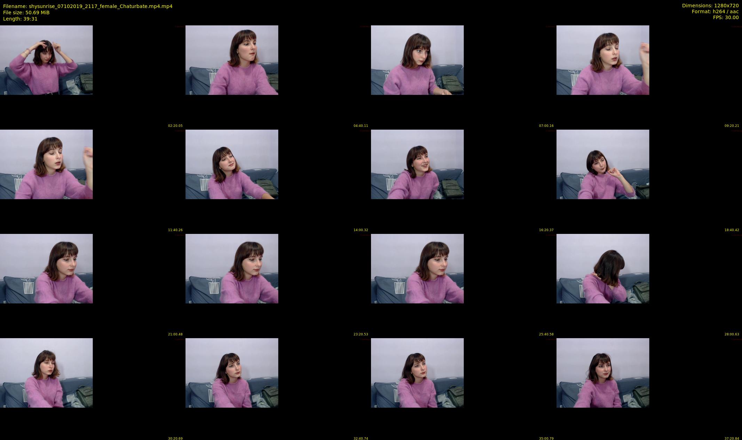Click the 25:40.58 timestamp label
742x440 pixels.
point(546,334)
